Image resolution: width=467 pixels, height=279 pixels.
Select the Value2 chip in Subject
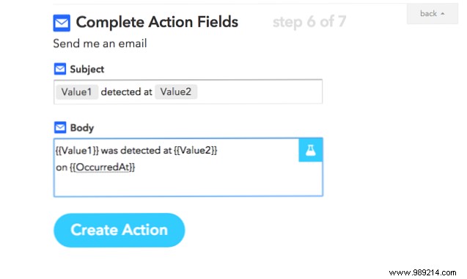[176, 92]
